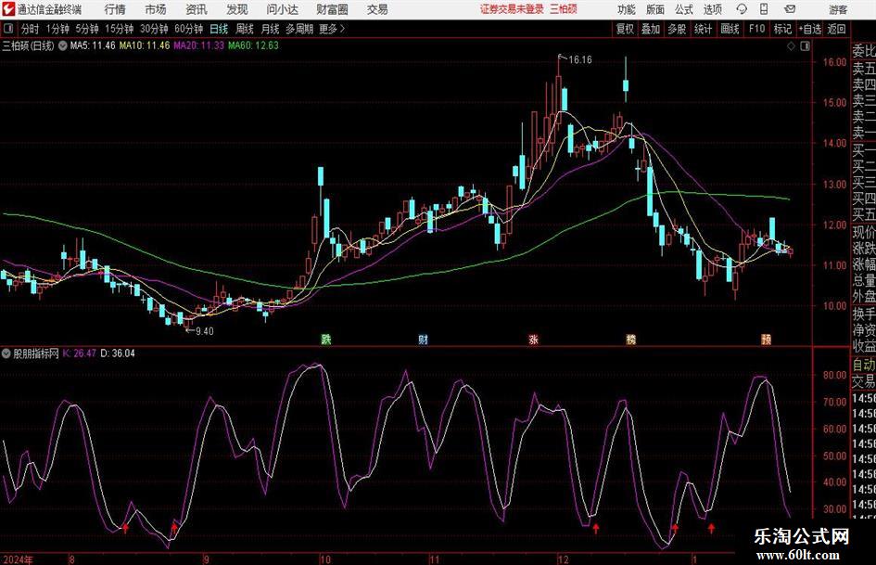This screenshot has height=565, width=876.
Task: Click the 跌 event marker on chart
Action: click(326, 339)
